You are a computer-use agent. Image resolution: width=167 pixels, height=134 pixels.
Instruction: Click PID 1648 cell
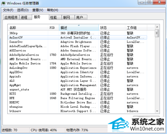pyautogui.click(x=53, y=98)
